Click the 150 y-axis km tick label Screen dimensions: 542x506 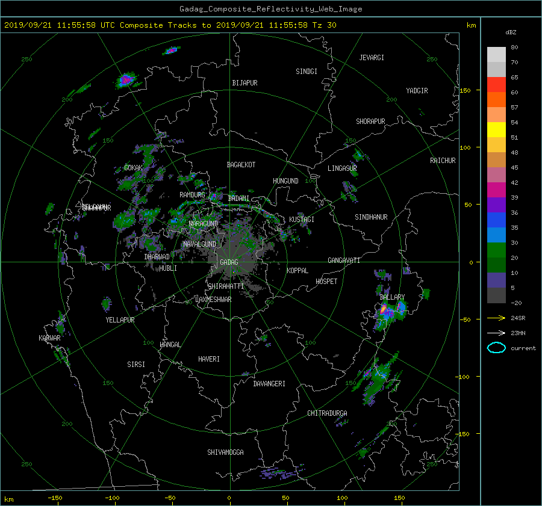(x=465, y=90)
